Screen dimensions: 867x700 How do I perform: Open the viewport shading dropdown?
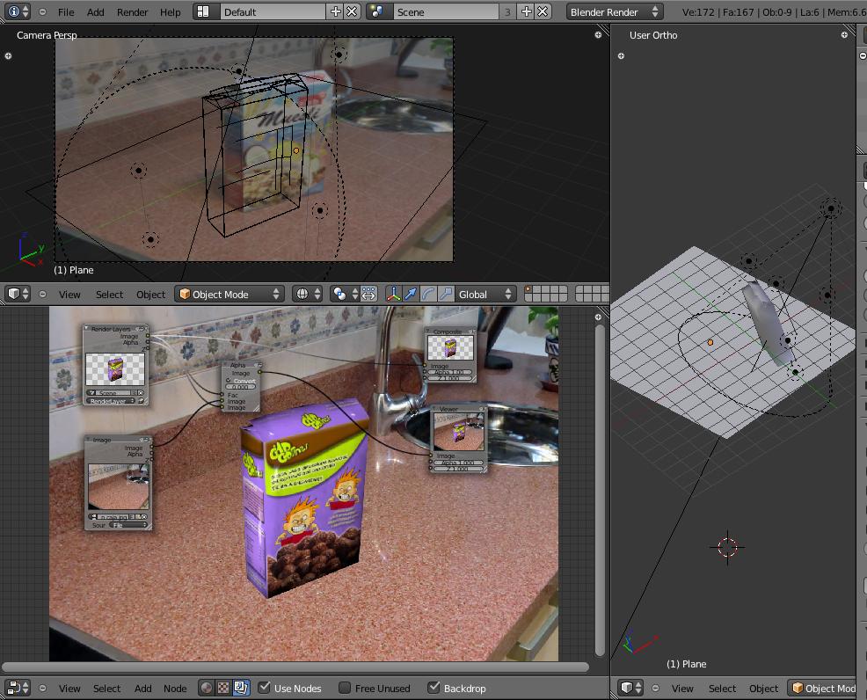[x=308, y=294]
